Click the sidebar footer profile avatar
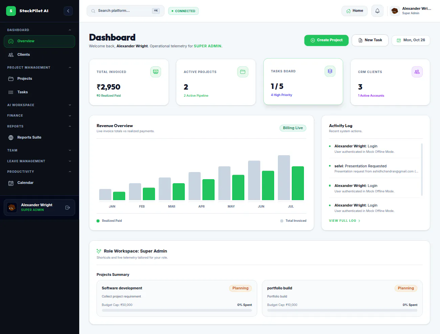 12,208
